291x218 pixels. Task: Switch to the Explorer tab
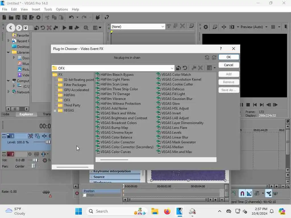(x=26, y=114)
